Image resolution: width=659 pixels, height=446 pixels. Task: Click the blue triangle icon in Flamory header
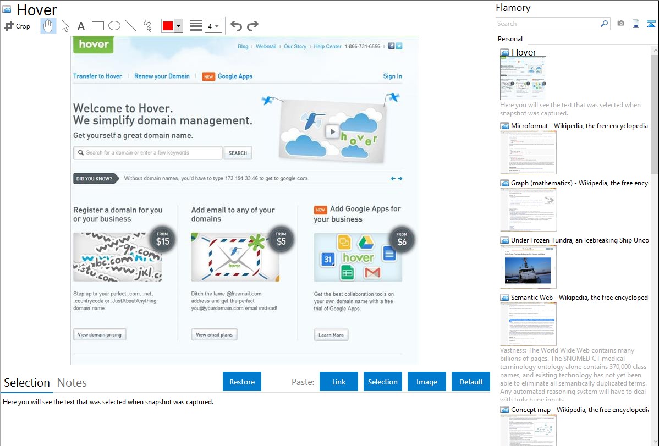[651, 24]
